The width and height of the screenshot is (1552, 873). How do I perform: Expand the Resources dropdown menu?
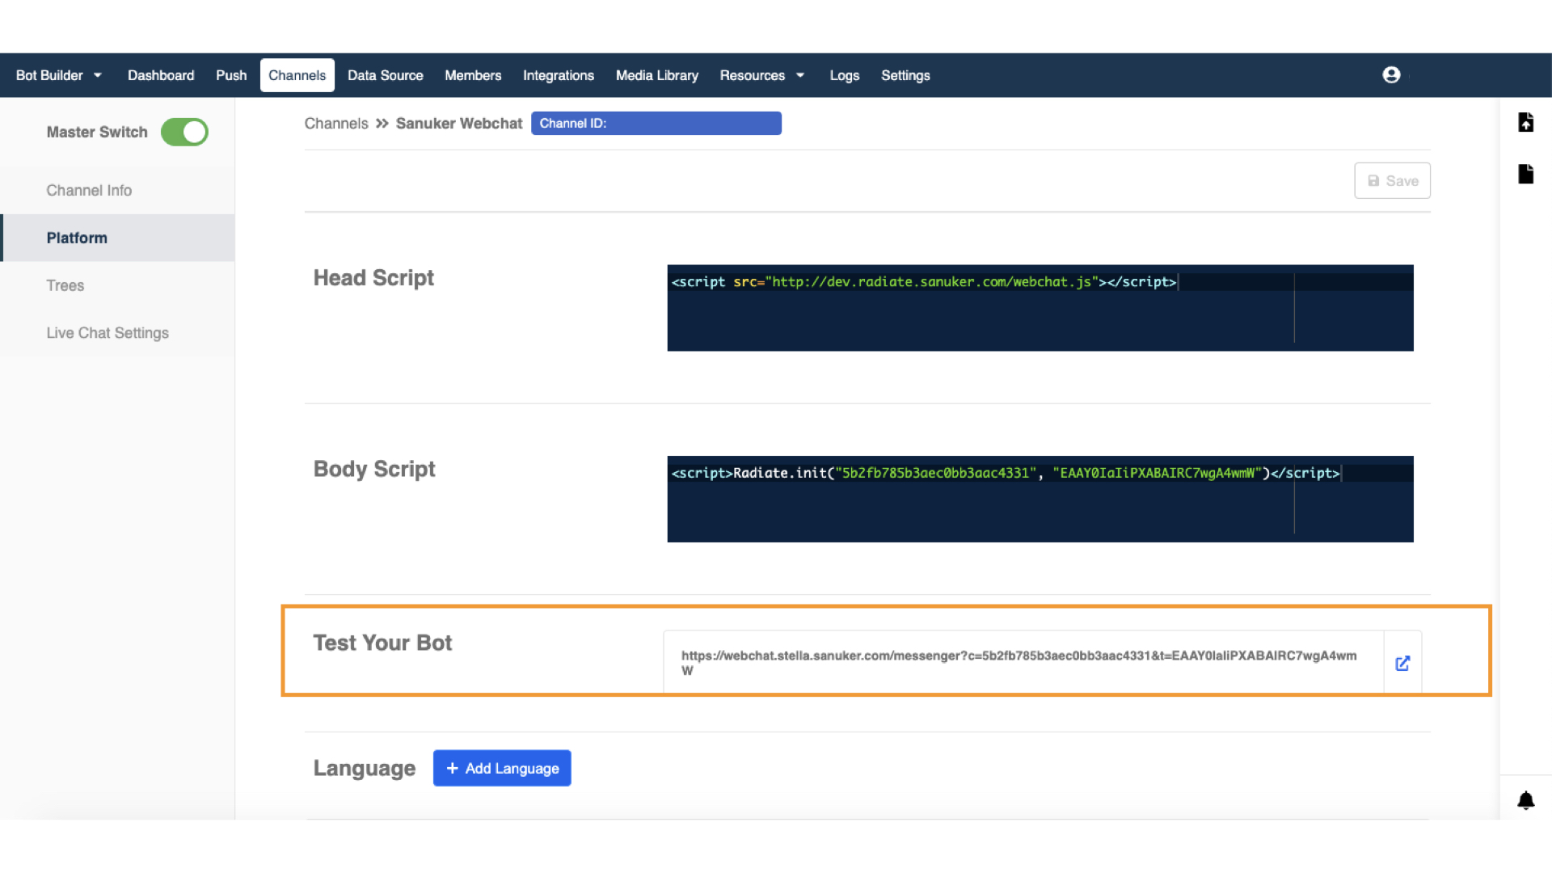(761, 75)
